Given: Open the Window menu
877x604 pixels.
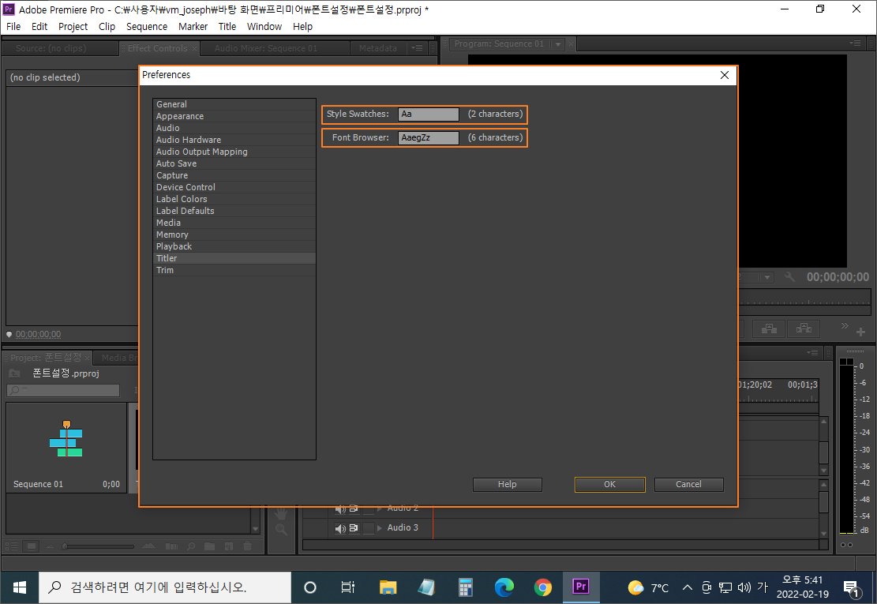Looking at the screenshot, I should coord(264,26).
